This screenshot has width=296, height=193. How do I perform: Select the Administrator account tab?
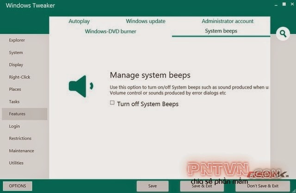pos(228,21)
